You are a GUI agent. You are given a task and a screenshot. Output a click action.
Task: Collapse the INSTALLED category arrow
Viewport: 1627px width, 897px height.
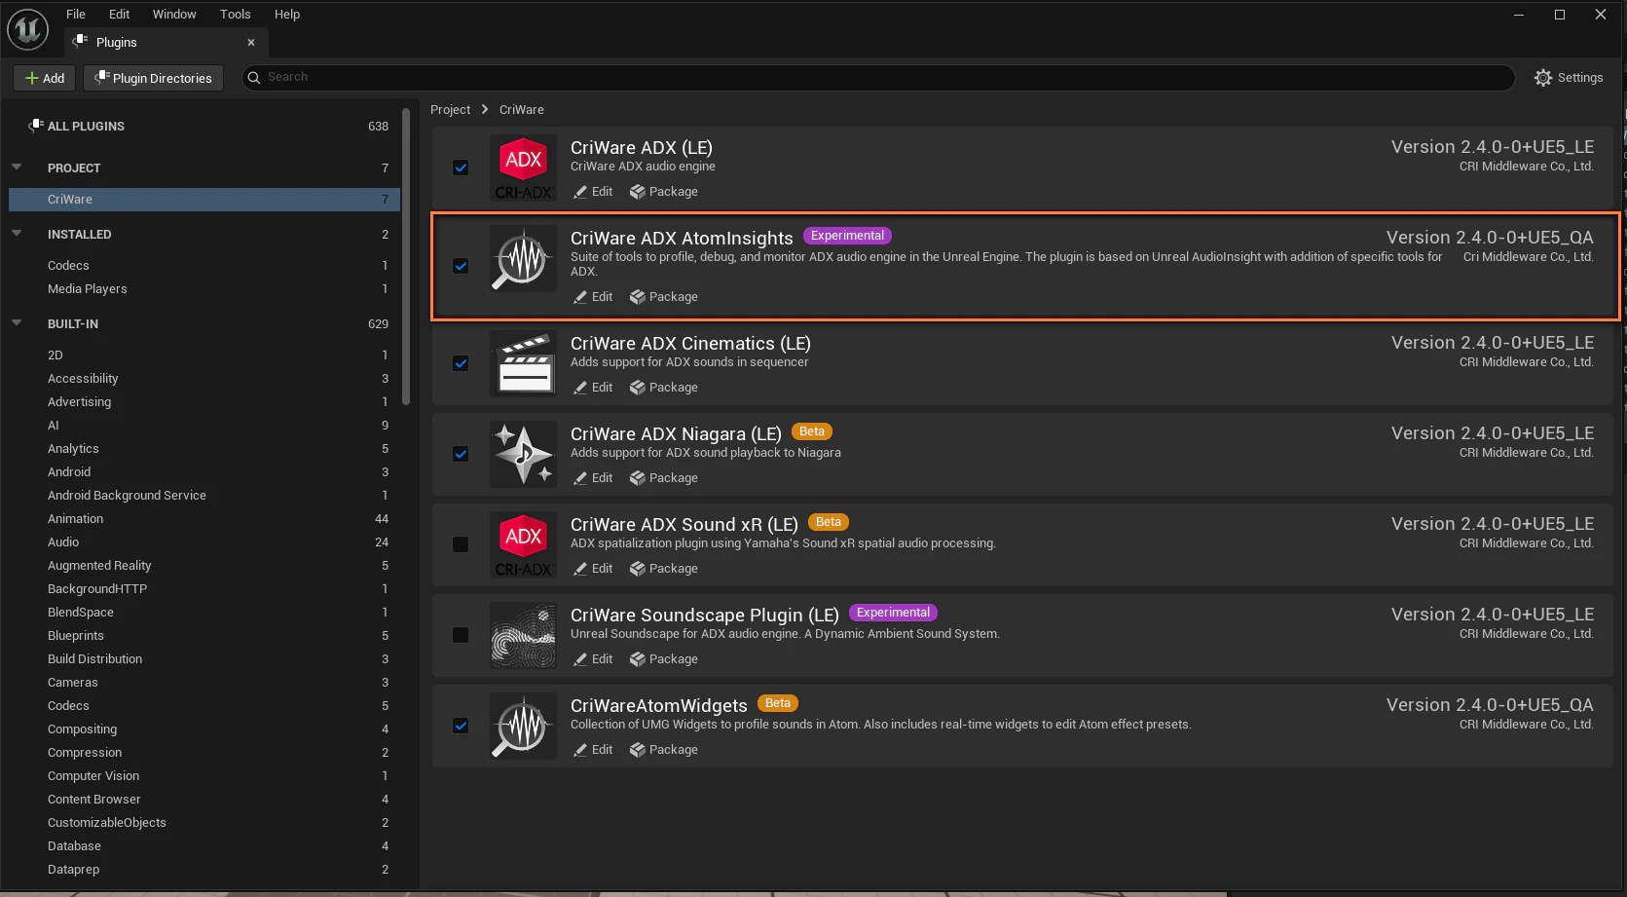click(17, 234)
